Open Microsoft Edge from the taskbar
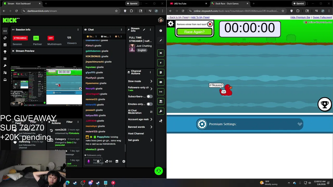This screenshot has height=187, width=333. click(x=68, y=183)
